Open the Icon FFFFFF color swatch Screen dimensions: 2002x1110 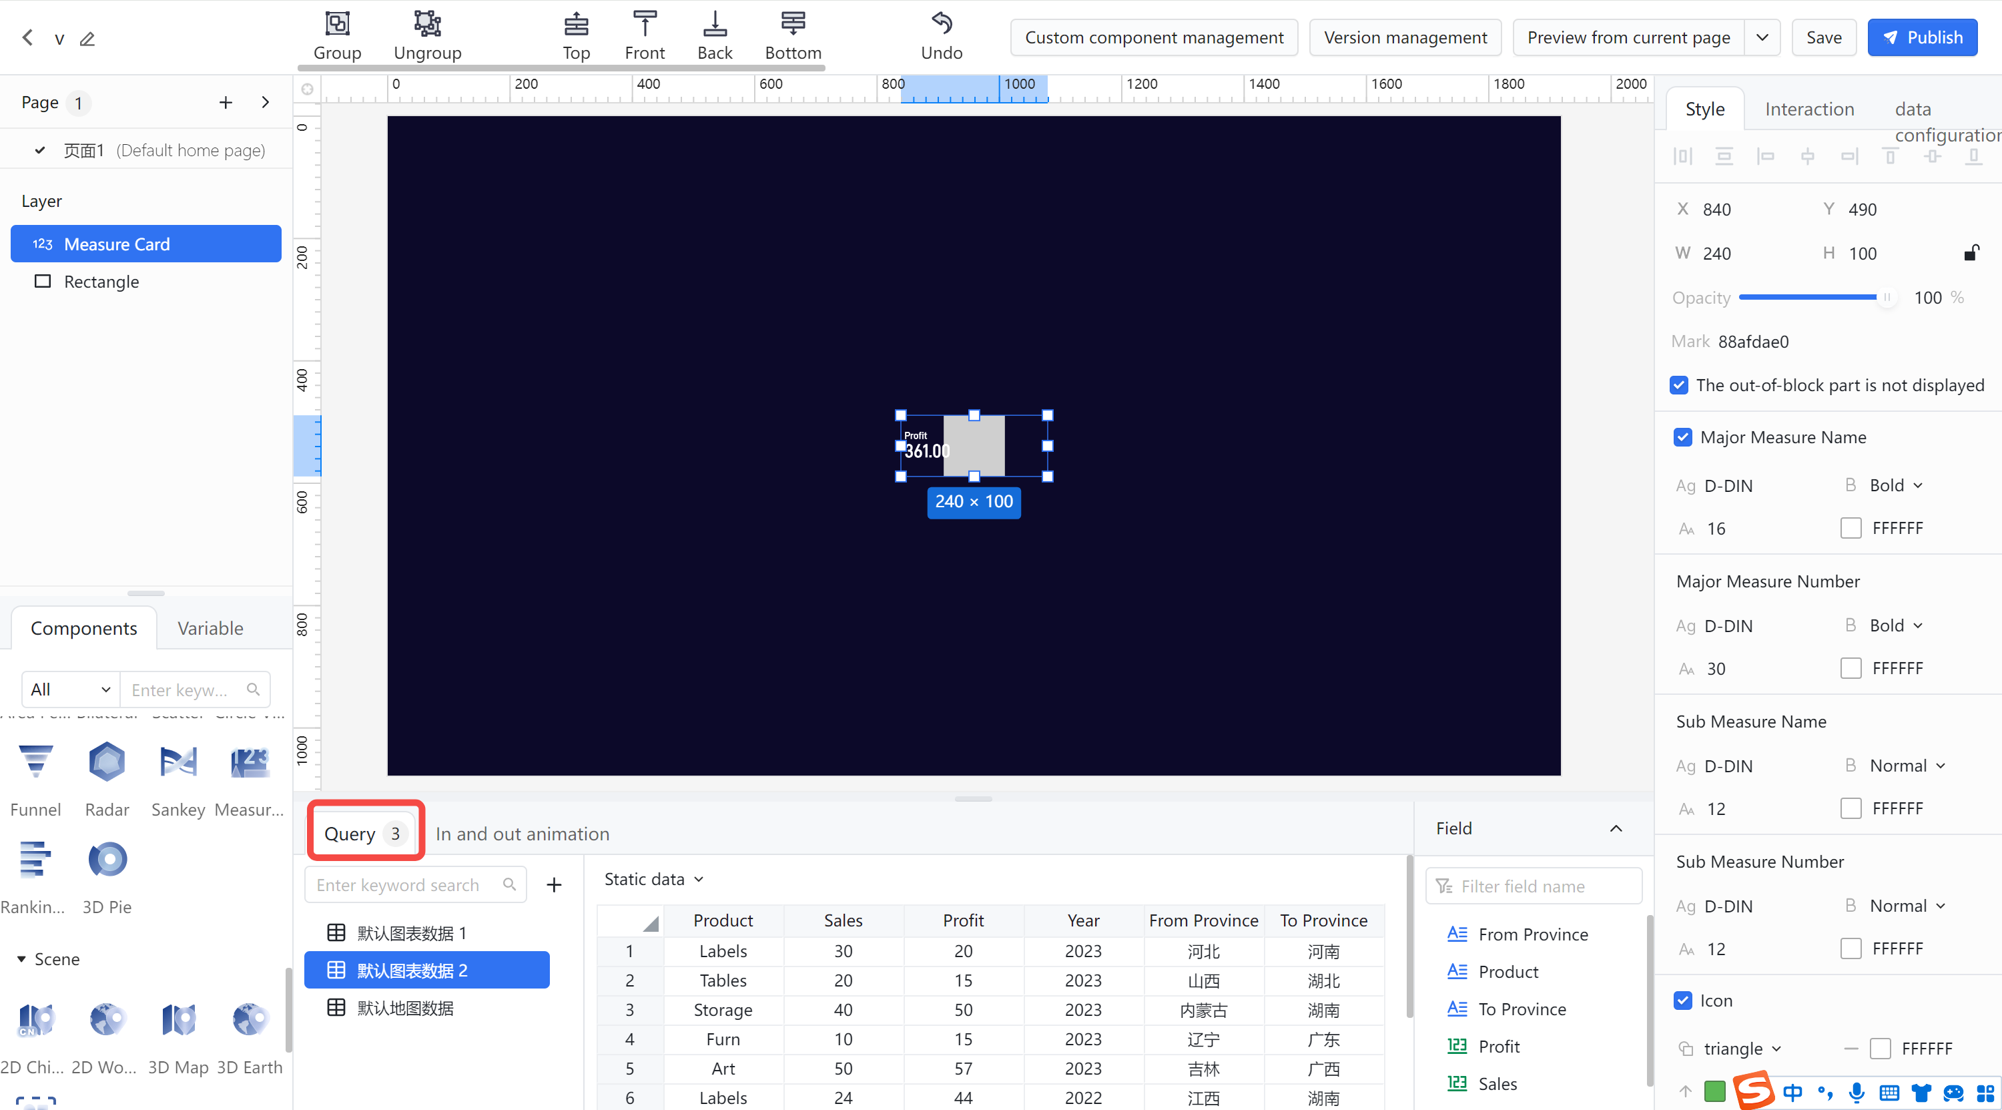click(x=1880, y=1049)
